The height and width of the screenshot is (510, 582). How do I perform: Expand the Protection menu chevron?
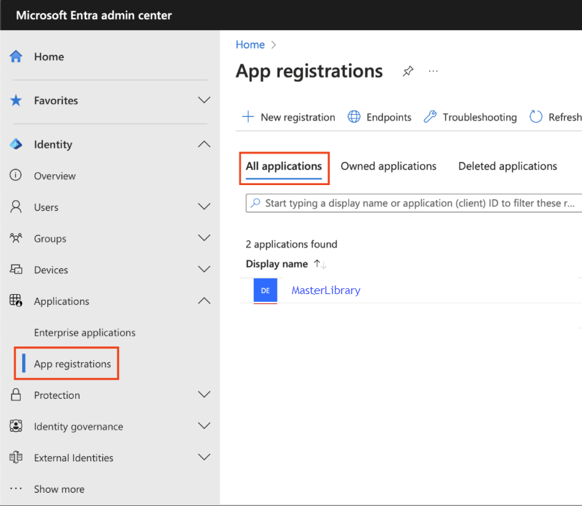click(x=204, y=395)
